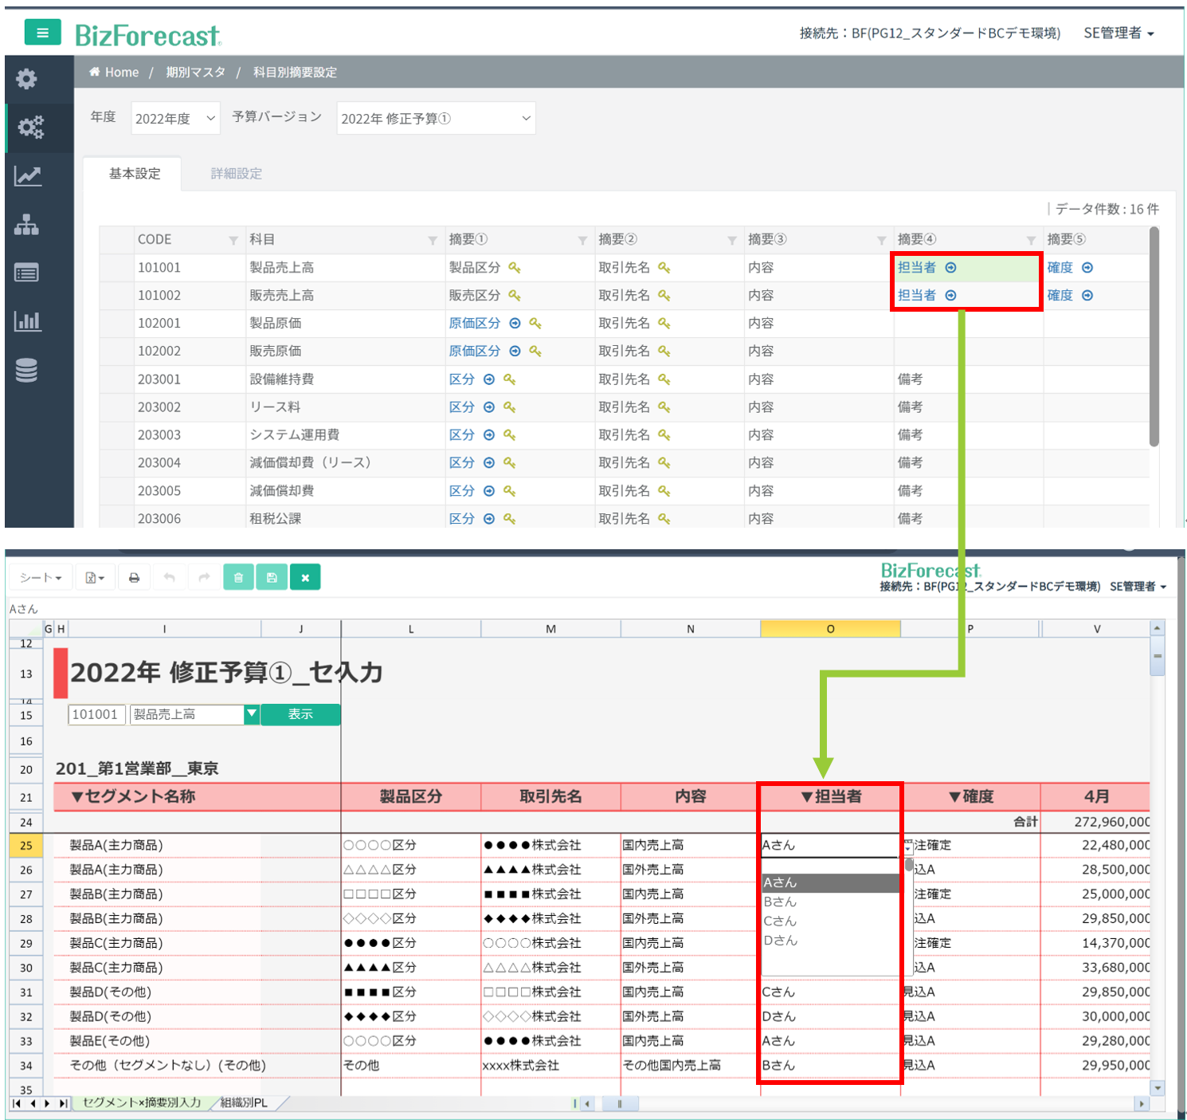Open the 年度 dropdown showing 2022年度
This screenshot has height=1120, width=1187.
point(175,119)
